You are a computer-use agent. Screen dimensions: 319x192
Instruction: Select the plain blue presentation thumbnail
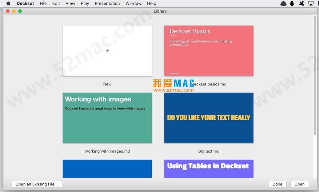(107, 169)
